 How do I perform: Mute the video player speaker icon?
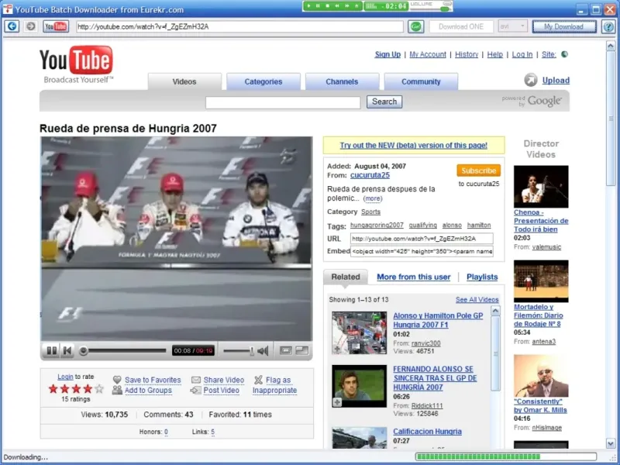(263, 351)
